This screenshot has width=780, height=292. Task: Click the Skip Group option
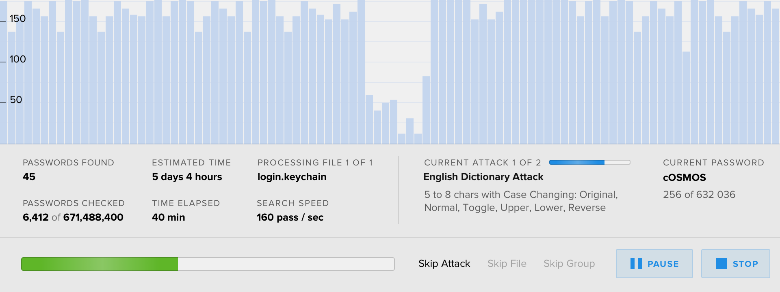pos(569,264)
